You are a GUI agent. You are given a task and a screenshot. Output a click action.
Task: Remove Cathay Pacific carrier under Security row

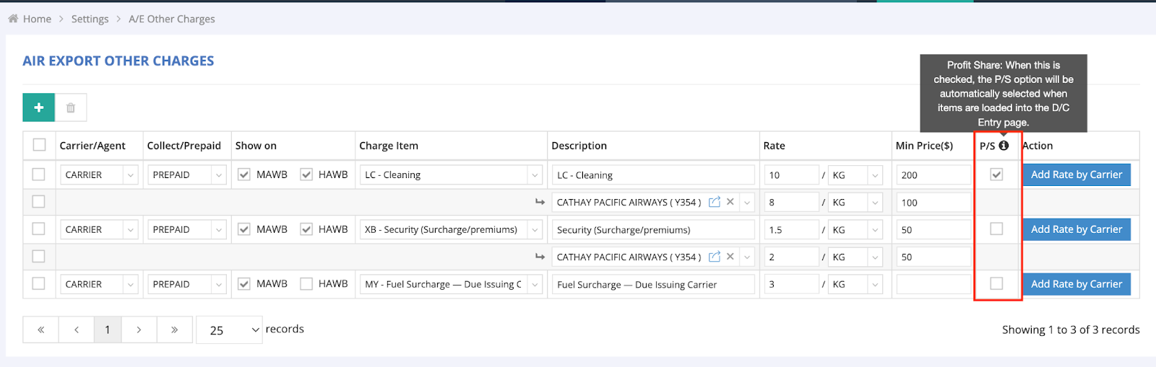(x=730, y=257)
